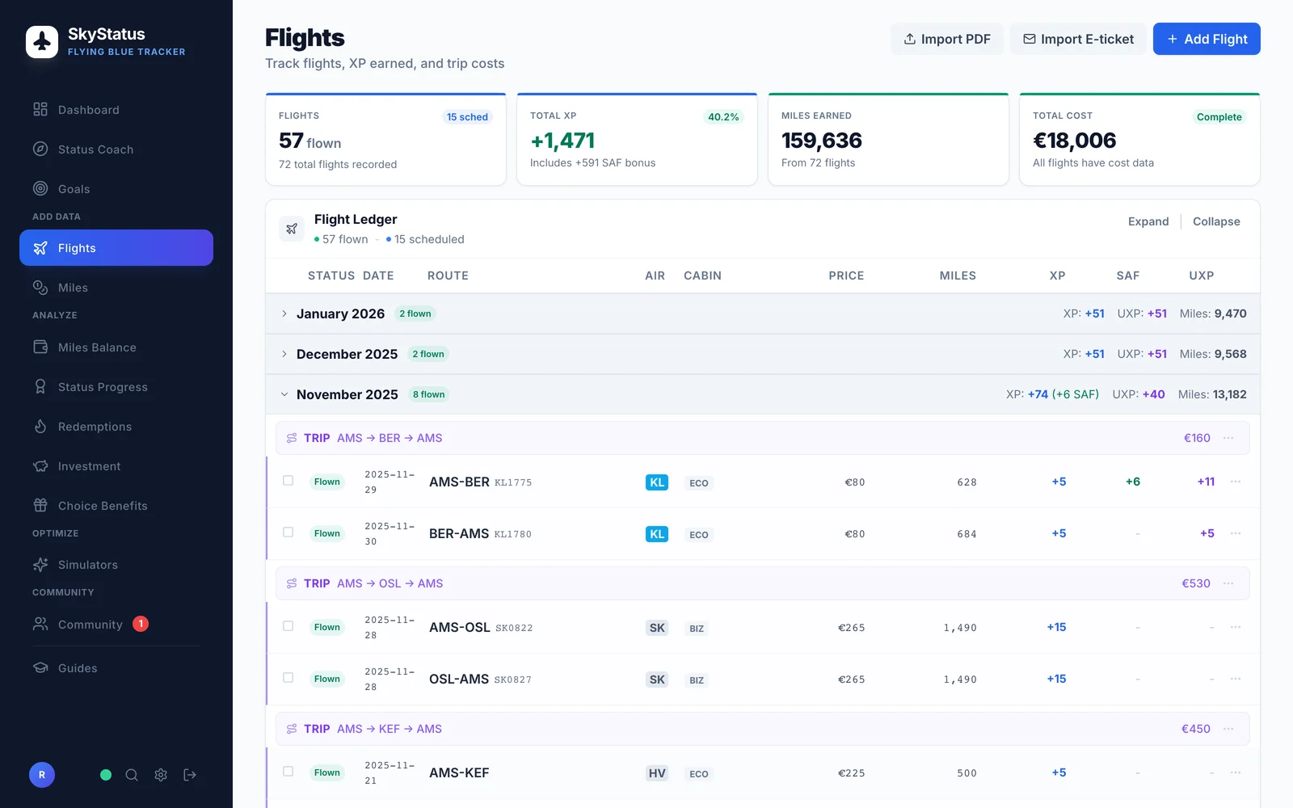Viewport: 1293px width, 808px height.
Task: Click the Choice Benefits gift icon
Action: (x=40, y=506)
